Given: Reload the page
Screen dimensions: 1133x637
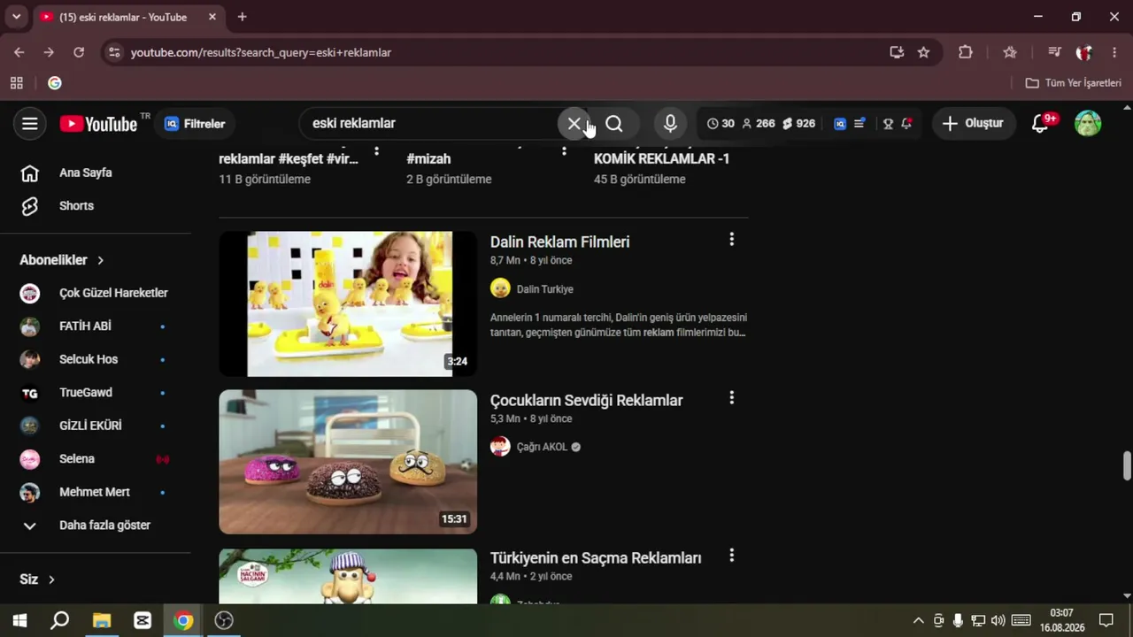Looking at the screenshot, I should (x=79, y=52).
